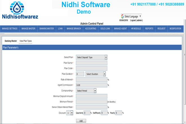Open the Manage Settings menu
The image size is (186, 124).
pos(10,28)
